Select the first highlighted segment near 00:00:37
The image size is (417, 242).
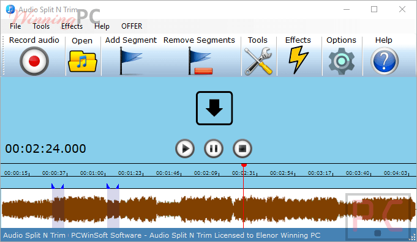[58, 208]
